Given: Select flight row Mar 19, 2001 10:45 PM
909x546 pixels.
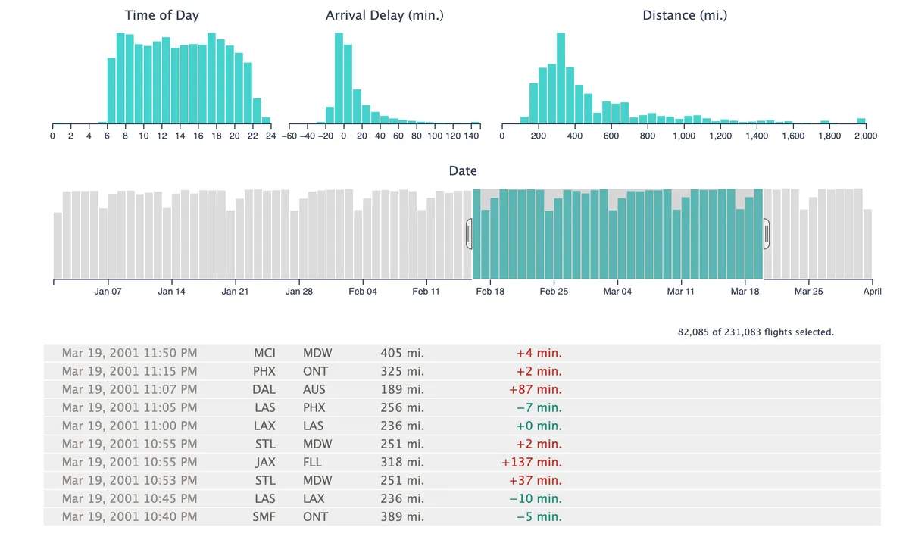Looking at the screenshot, I should tap(462, 498).
